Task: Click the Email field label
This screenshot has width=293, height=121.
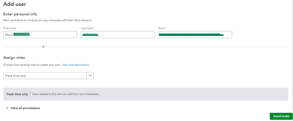Action: tap(162, 28)
